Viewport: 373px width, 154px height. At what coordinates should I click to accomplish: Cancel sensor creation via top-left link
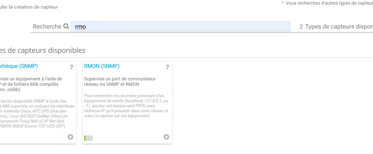29,7
